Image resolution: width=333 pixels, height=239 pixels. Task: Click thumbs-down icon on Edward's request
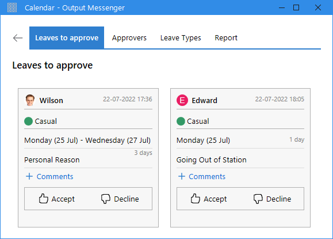258,199
